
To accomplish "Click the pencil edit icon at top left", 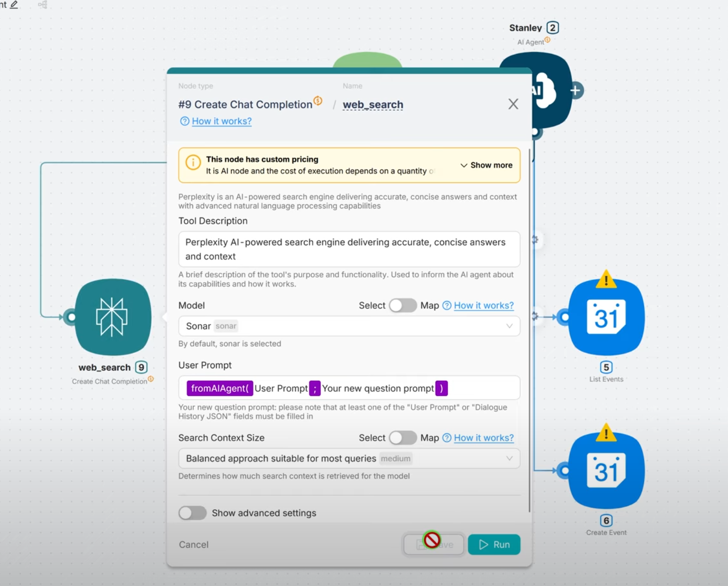I will tap(14, 4).
